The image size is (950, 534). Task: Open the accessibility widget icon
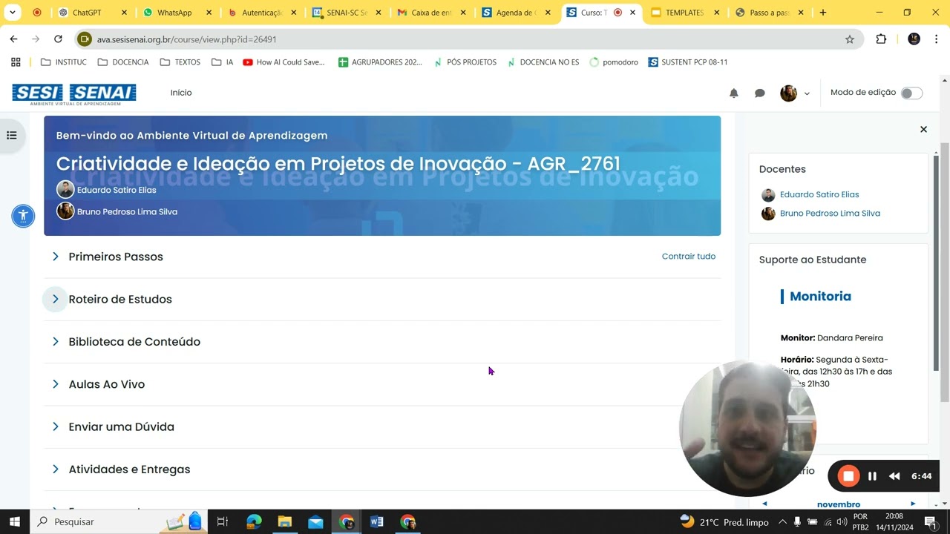tap(23, 216)
